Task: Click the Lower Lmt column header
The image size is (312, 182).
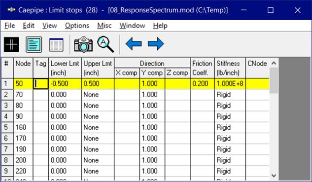Action: pos(65,68)
